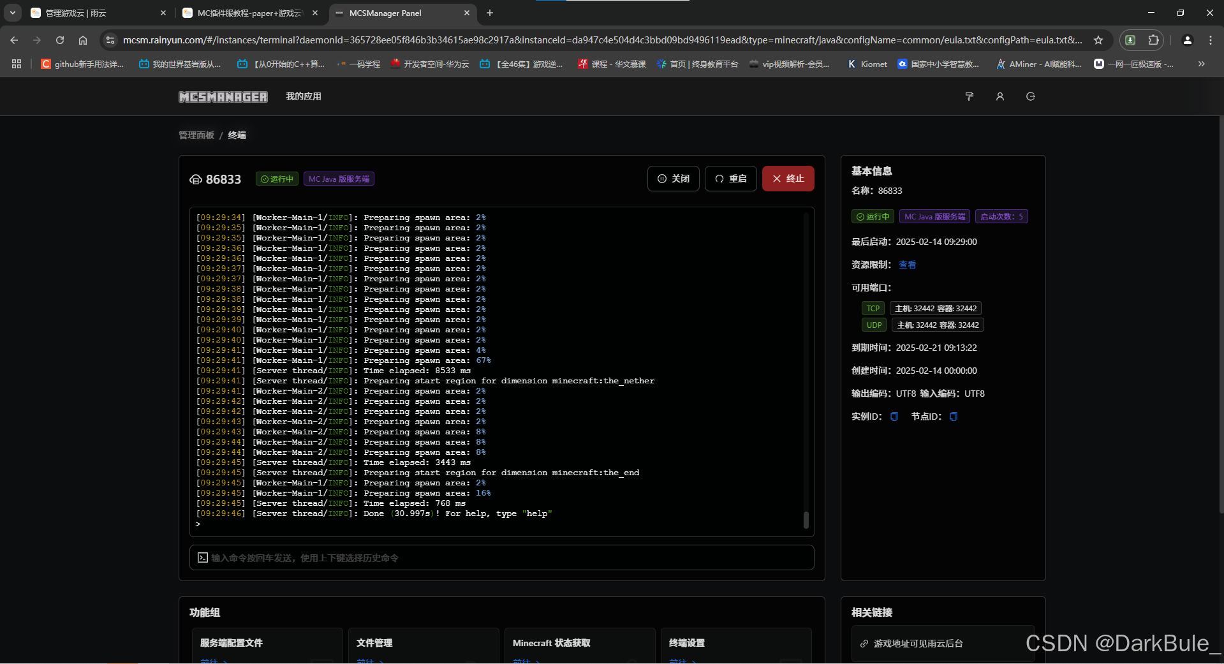Click the 到期时间 2025-02-21 09:13:22 value

[x=936, y=348]
